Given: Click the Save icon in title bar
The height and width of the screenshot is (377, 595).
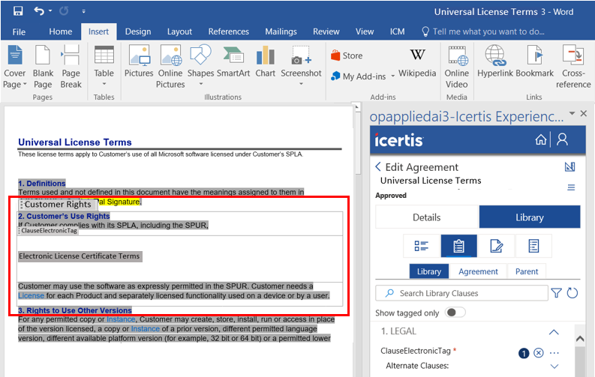Looking at the screenshot, I should [18, 11].
